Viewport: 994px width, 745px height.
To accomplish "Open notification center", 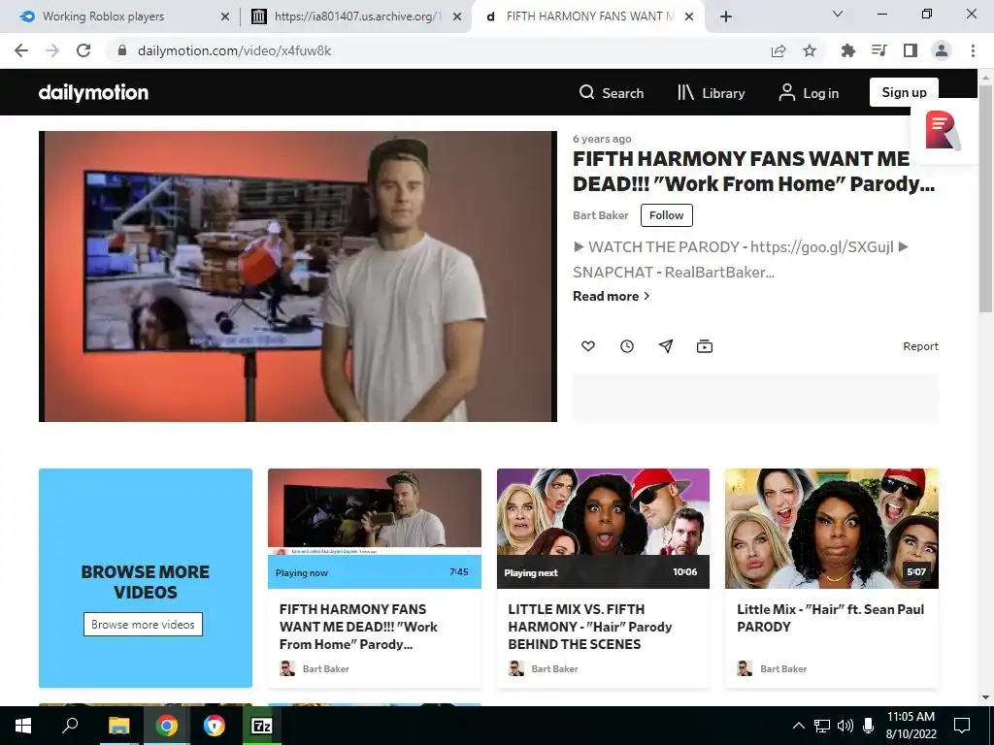I will tap(962, 726).
